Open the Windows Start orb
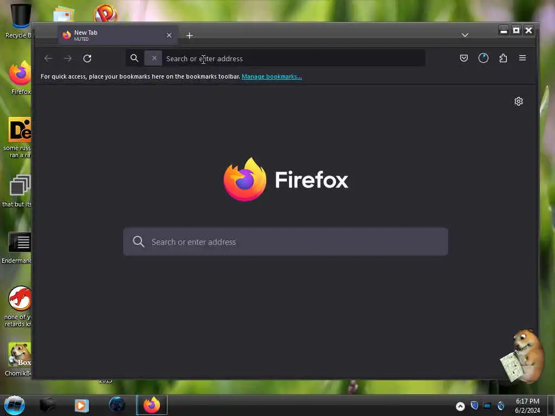Viewport: 555px width, 416px height. click(x=15, y=405)
